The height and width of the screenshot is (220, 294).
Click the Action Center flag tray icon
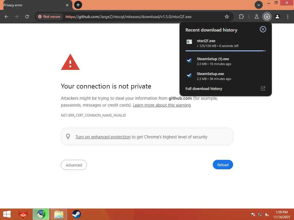[253, 214]
